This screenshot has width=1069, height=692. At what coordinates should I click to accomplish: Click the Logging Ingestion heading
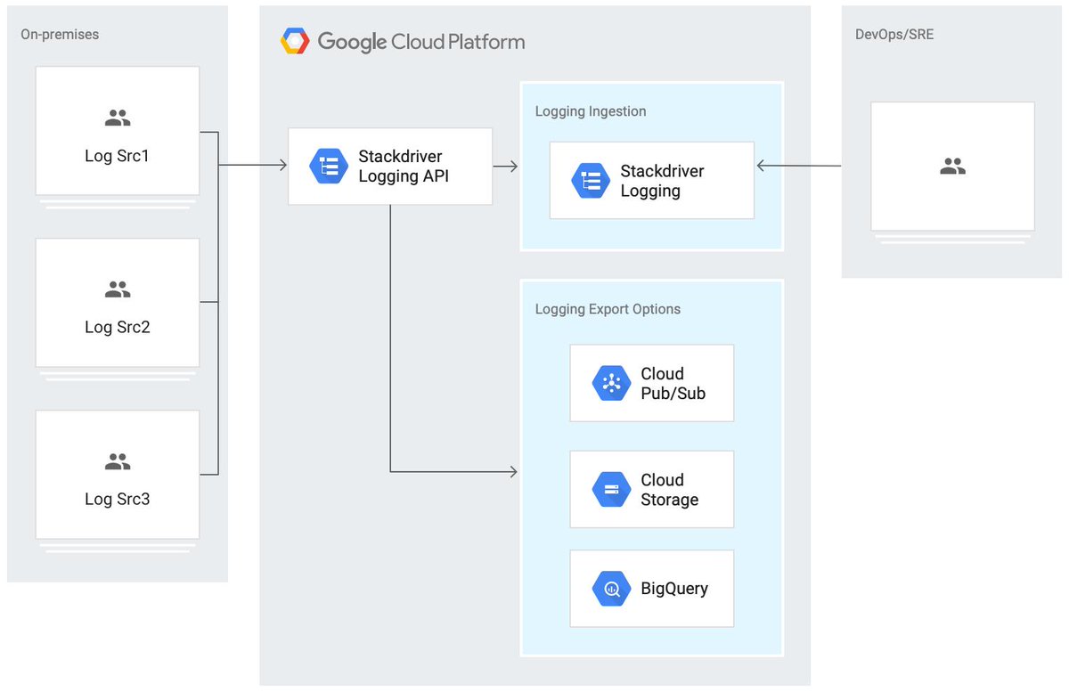click(591, 111)
